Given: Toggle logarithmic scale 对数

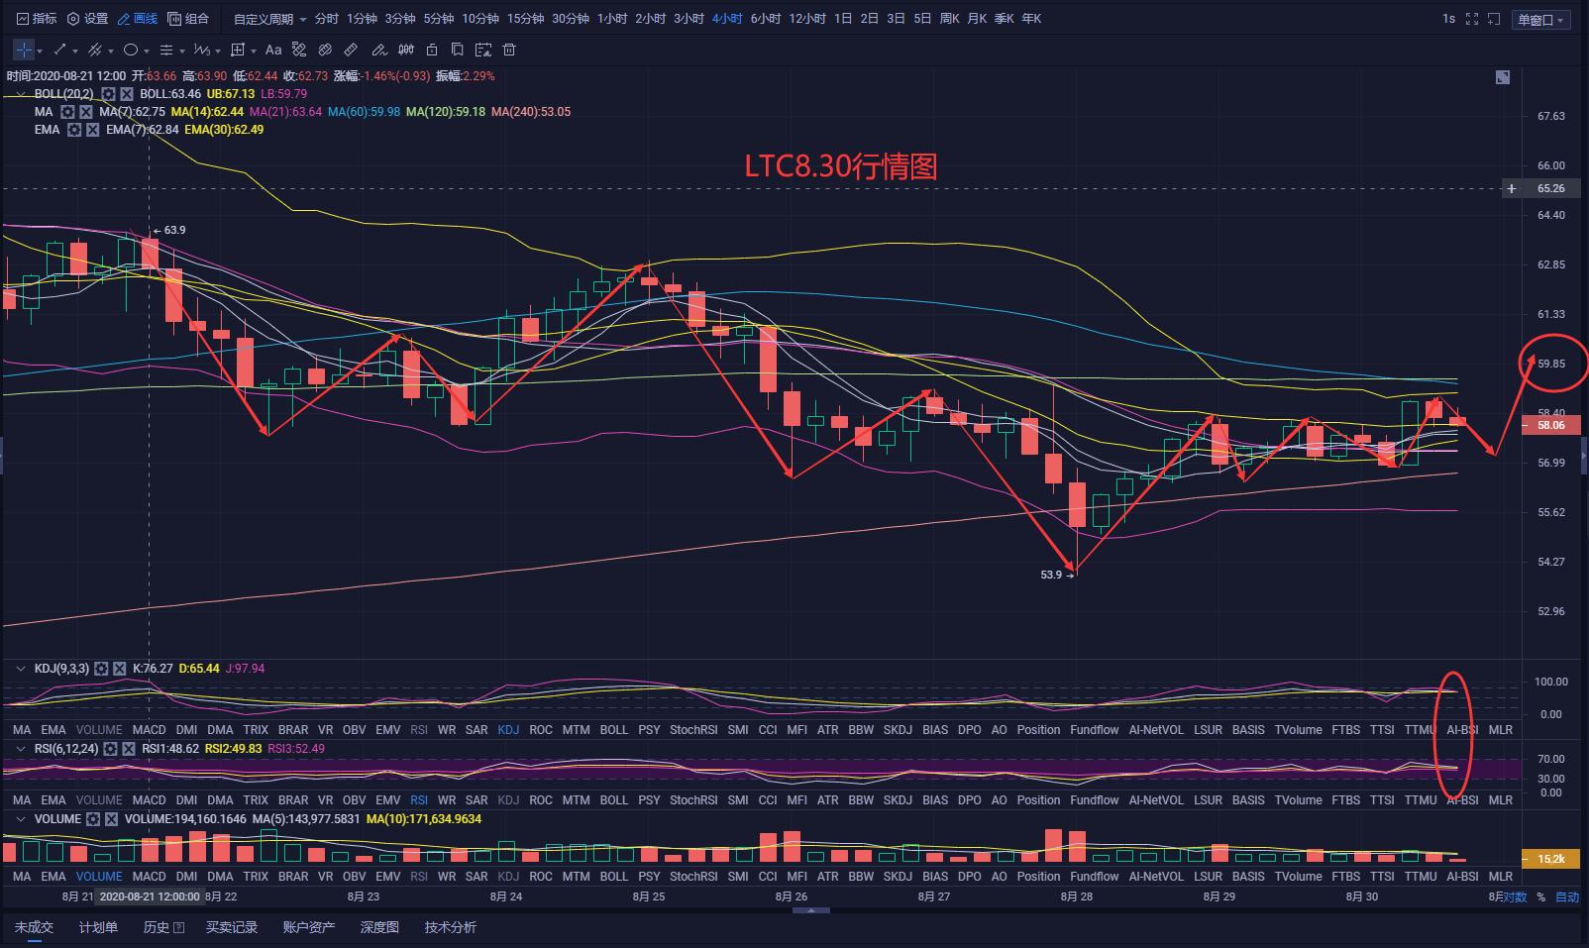Looking at the screenshot, I should click(1516, 897).
